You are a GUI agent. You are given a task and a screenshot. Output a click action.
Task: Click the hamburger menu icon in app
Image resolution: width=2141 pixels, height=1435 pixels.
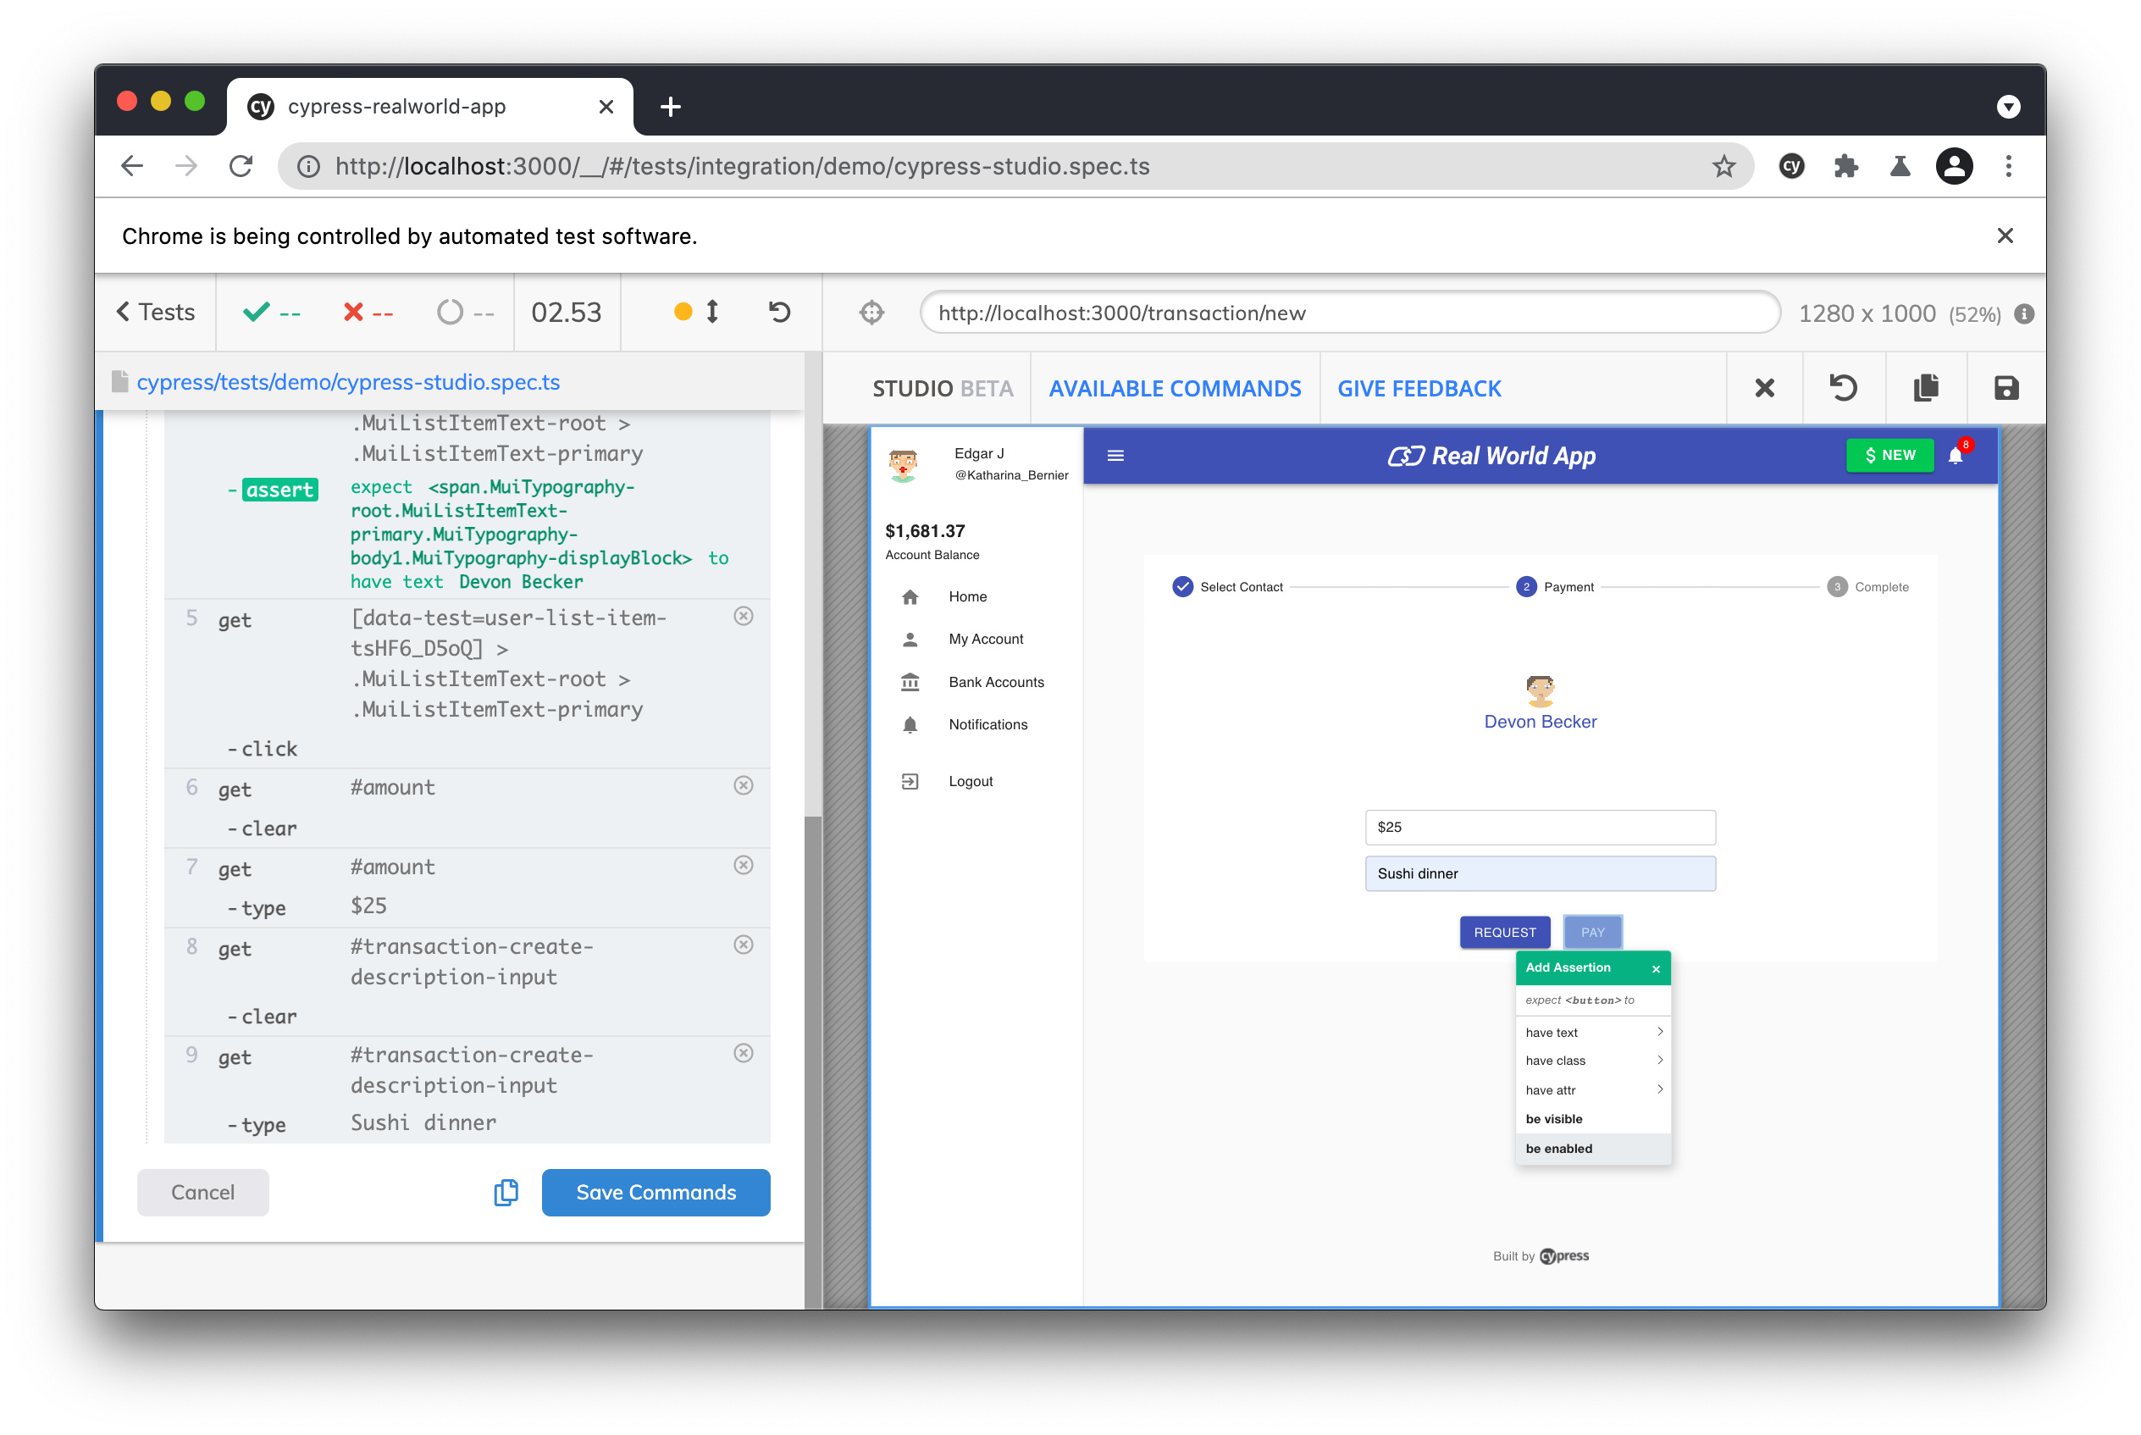coord(1116,455)
